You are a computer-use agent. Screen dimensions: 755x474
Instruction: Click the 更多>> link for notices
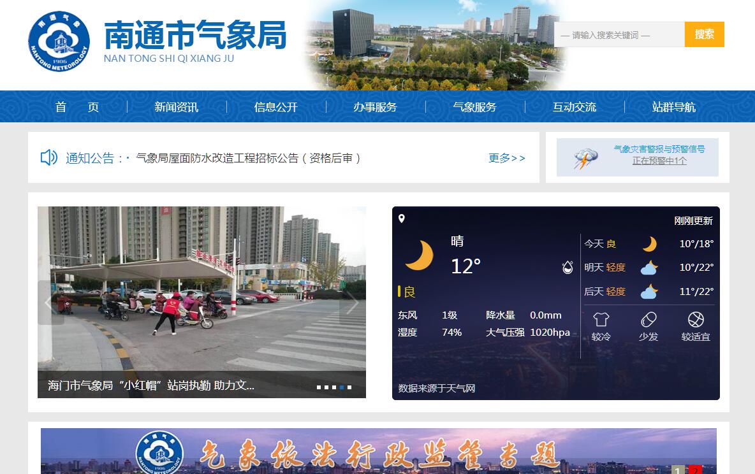(x=506, y=158)
